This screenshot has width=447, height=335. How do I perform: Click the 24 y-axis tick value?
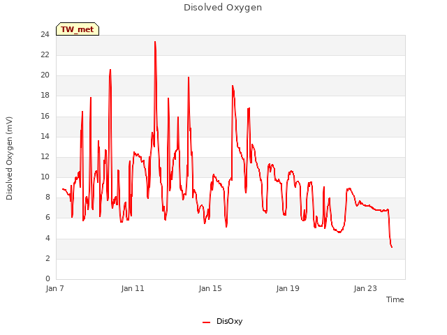pyautogui.click(x=45, y=34)
